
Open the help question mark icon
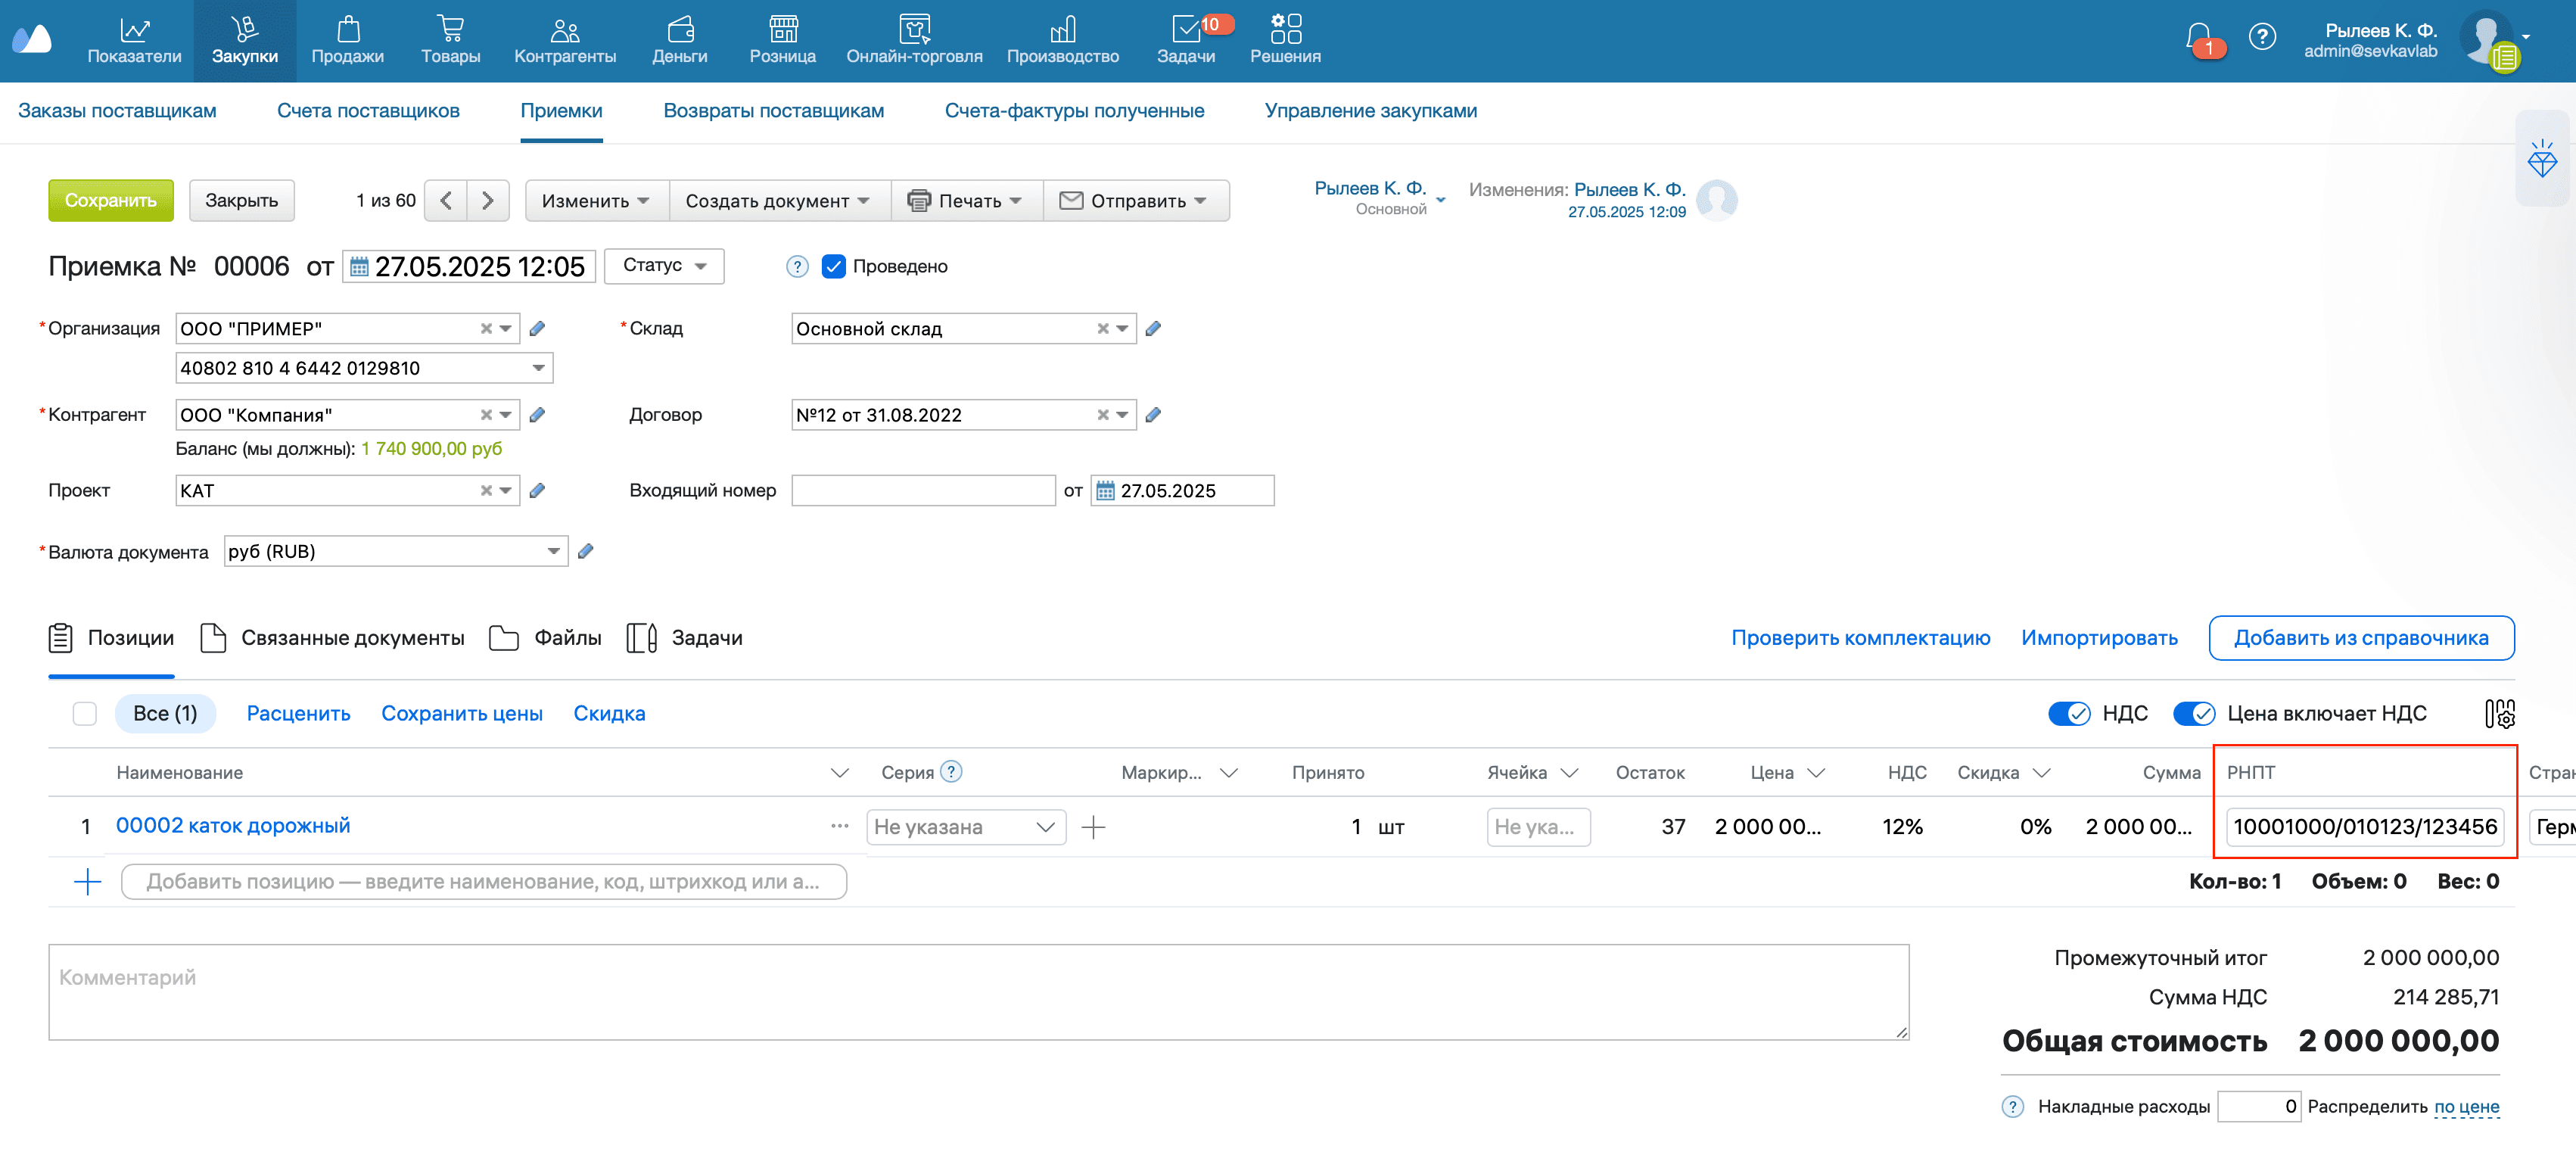(2262, 38)
